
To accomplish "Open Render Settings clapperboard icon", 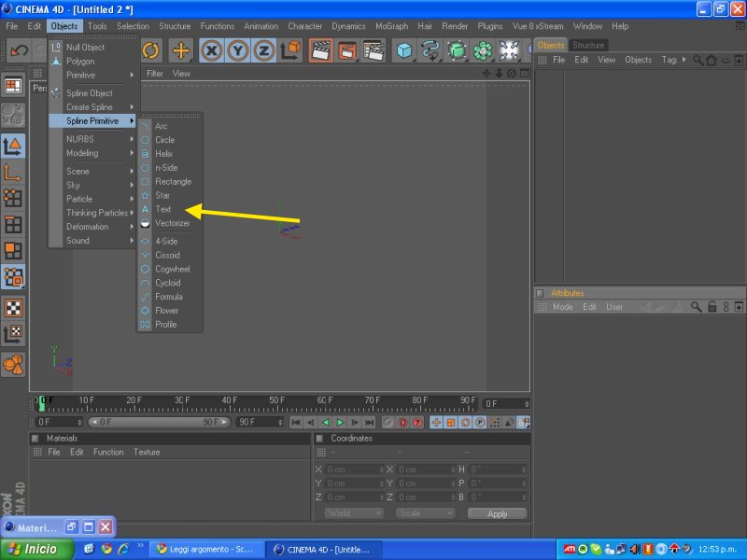I will 373,50.
